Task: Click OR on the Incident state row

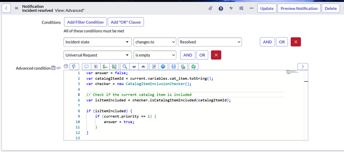Action: 282,42
